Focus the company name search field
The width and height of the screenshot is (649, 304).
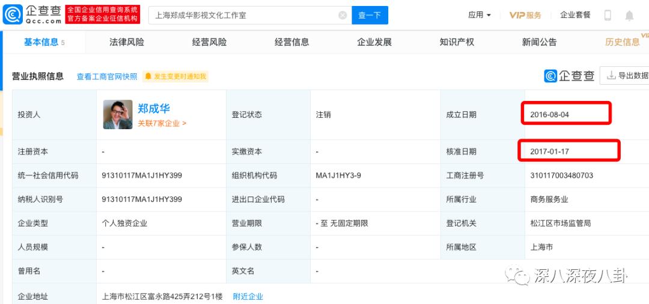pyautogui.click(x=250, y=15)
